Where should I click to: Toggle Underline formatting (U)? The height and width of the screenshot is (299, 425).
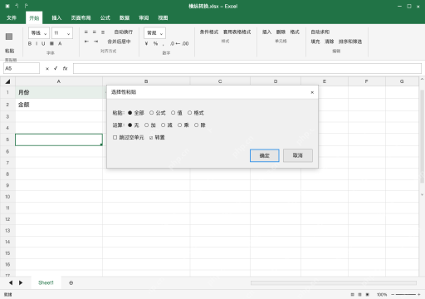coord(43,43)
